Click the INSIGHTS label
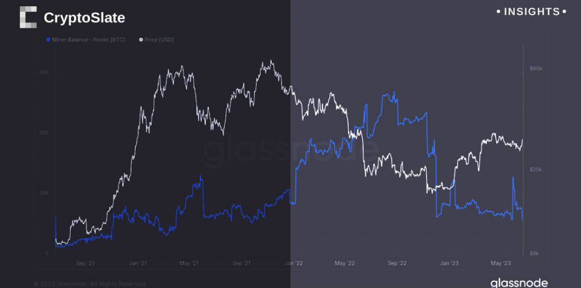The image size is (581, 288). pyautogui.click(x=531, y=12)
